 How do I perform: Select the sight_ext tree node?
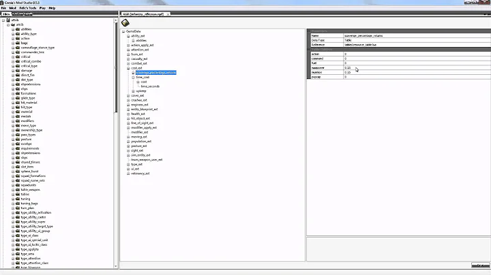point(137,150)
